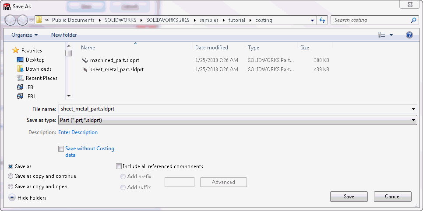Image resolution: width=423 pixels, height=211 pixels.
Task: Click the search magnifier icon
Action: 413,20
